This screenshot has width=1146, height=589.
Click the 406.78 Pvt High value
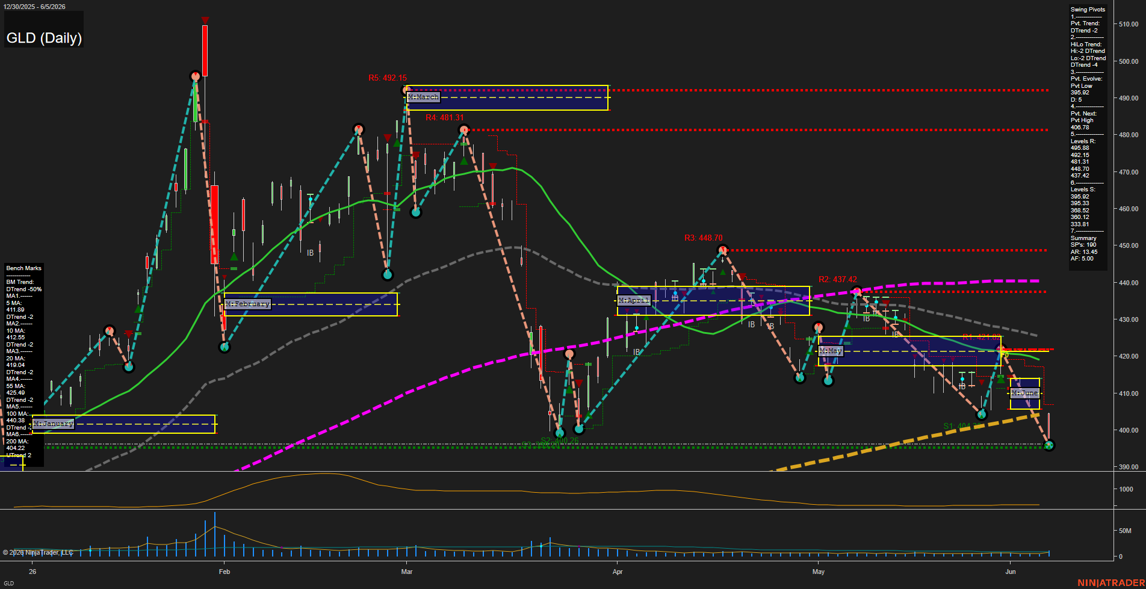pyautogui.click(x=1080, y=128)
